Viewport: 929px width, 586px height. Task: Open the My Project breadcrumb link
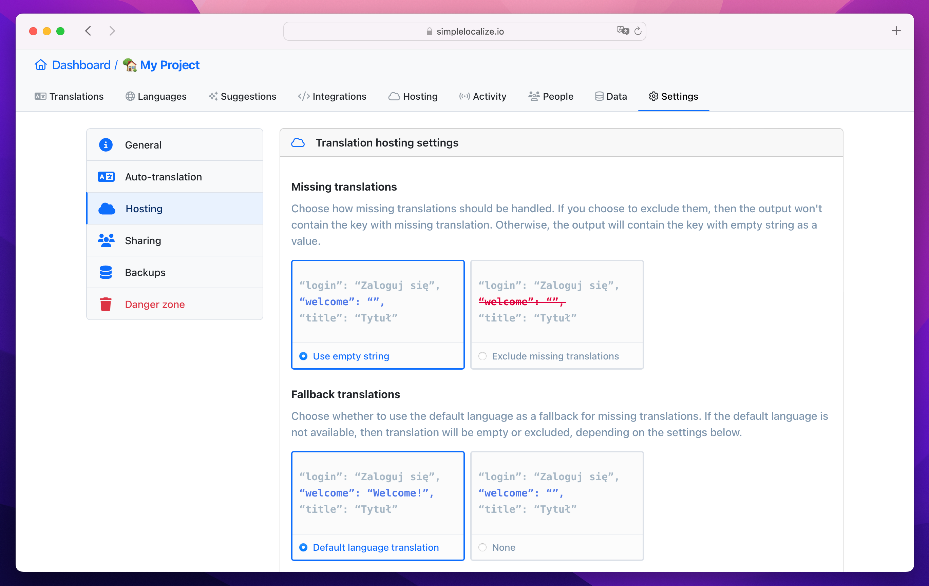click(170, 65)
